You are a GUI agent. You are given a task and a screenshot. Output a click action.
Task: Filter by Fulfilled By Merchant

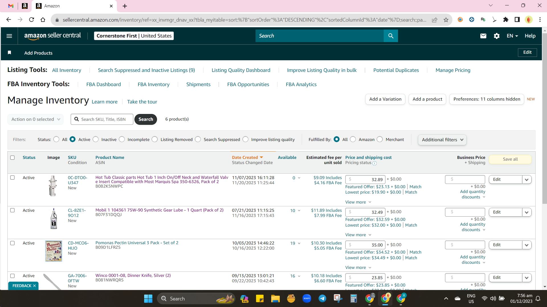pos(380,139)
